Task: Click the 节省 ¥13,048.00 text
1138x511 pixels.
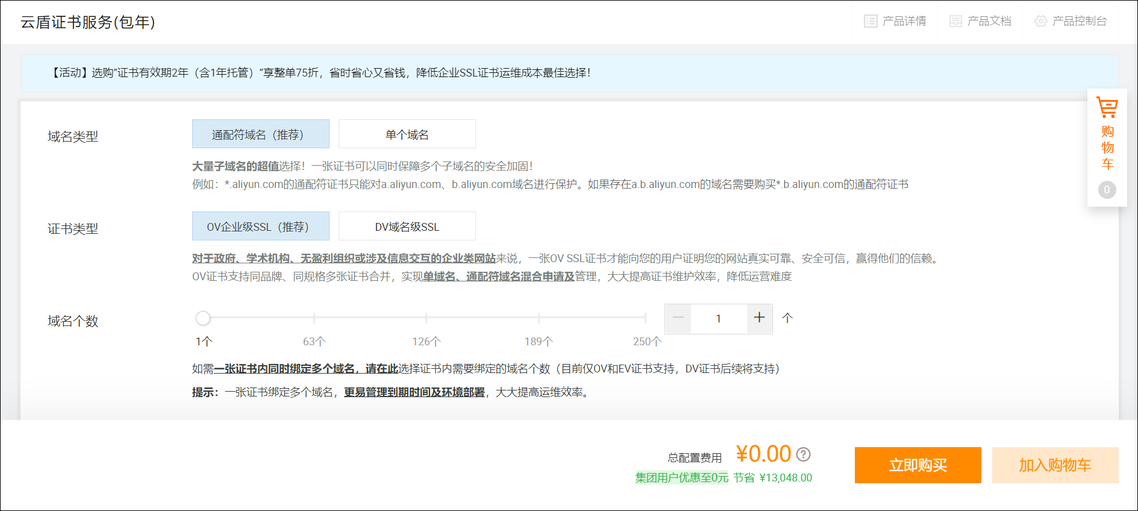Action: pos(773,478)
